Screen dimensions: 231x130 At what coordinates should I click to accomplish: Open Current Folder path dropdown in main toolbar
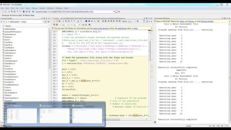click(x=114, y=12)
